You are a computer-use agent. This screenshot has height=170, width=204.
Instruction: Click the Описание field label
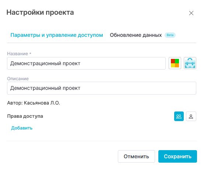(x=18, y=79)
